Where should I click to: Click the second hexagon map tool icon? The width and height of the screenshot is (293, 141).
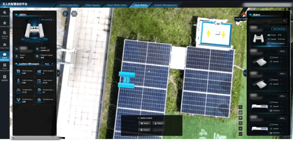[74, 13]
